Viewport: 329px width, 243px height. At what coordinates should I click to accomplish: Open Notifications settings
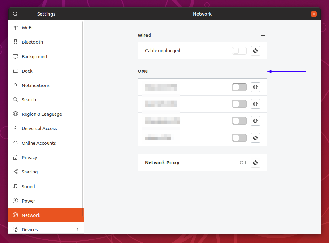46,85
